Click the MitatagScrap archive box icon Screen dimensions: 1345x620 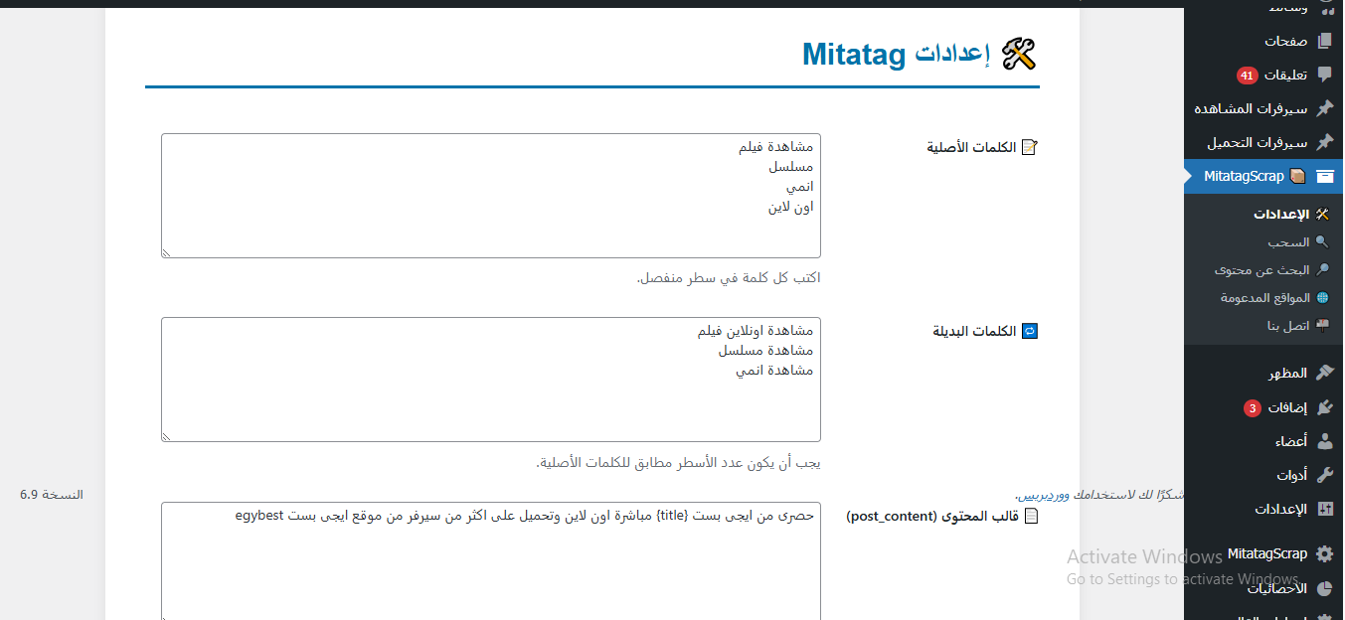[1324, 176]
